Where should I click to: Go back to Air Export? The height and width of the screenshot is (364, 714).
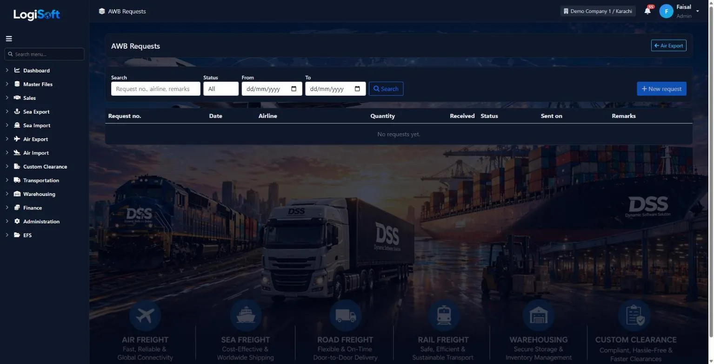(668, 45)
